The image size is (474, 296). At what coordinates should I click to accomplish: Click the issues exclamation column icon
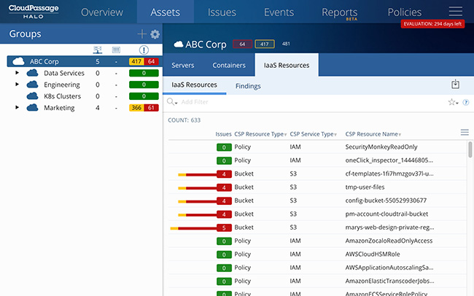click(144, 50)
